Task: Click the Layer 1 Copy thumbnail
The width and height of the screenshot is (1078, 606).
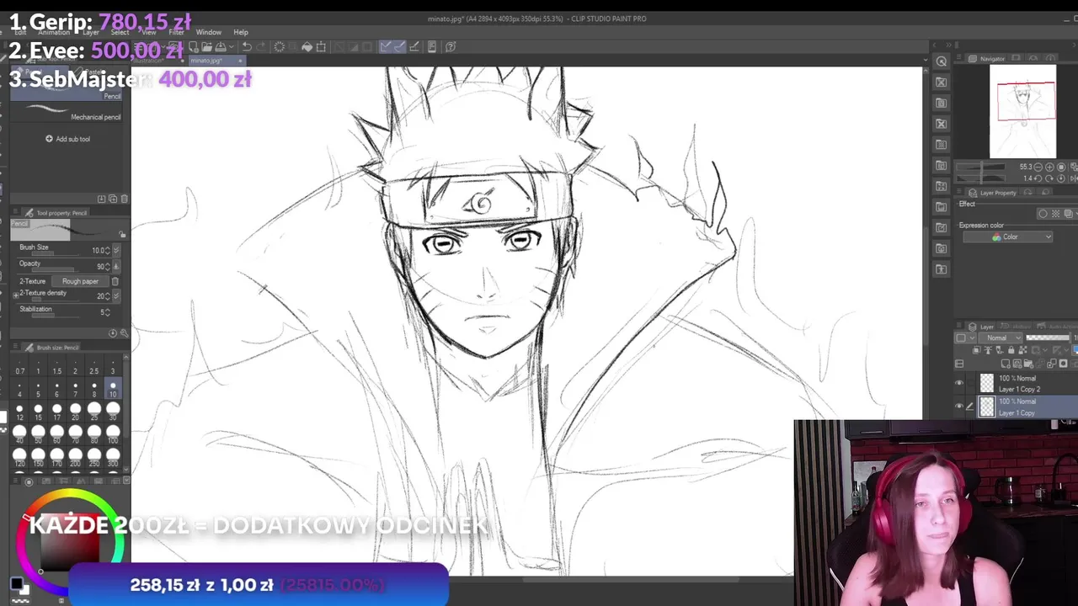Action: pos(987,407)
